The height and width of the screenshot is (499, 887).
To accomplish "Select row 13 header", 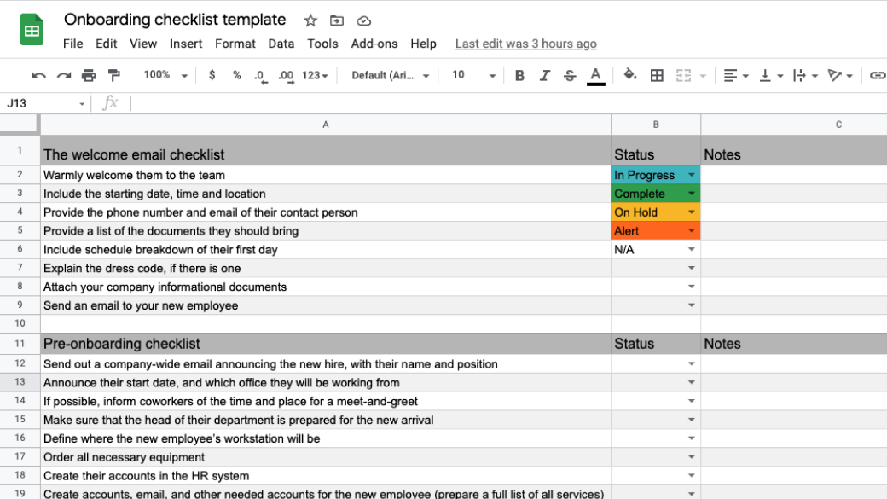I will pyautogui.click(x=20, y=382).
